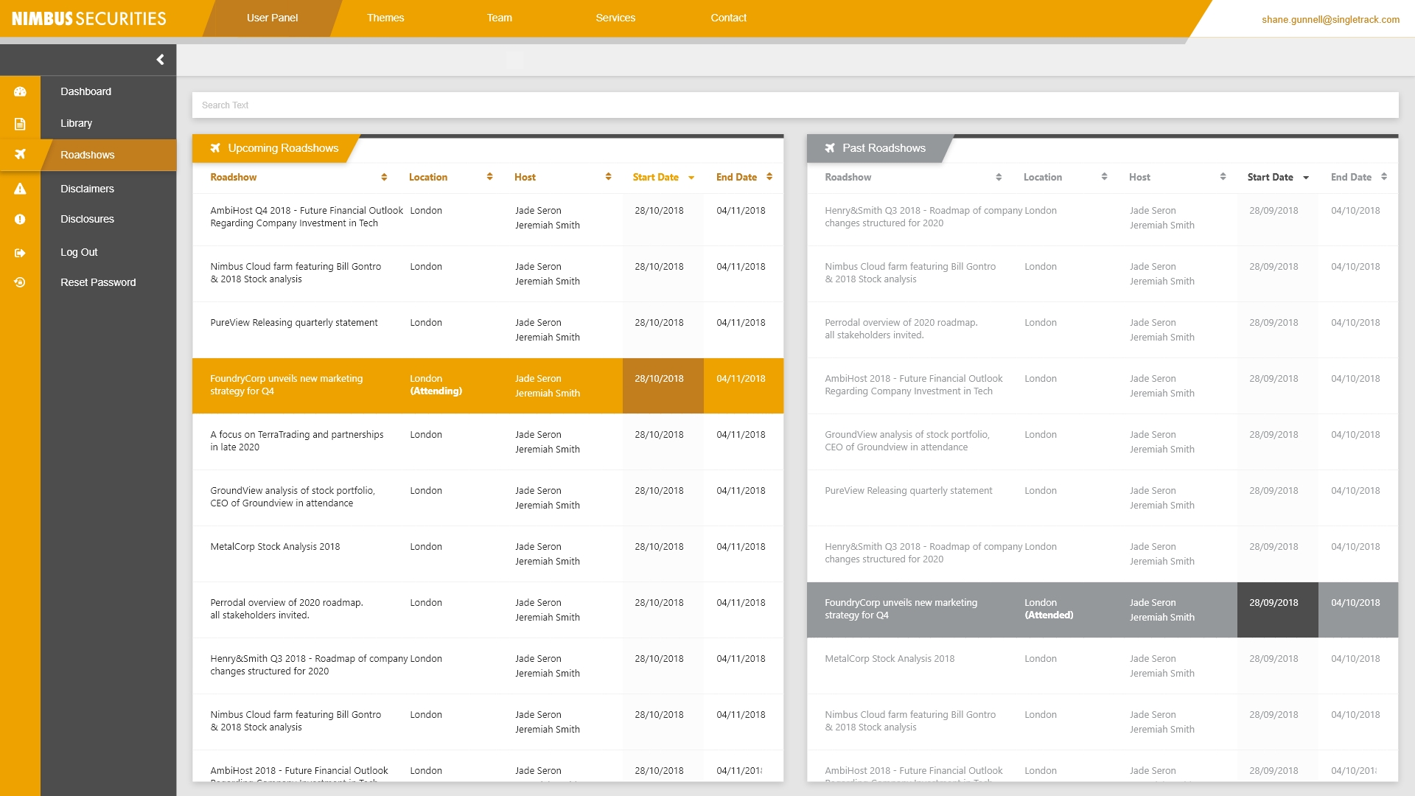
Task: Open the shane.gunnell@singletrack.com account link
Action: coord(1330,20)
